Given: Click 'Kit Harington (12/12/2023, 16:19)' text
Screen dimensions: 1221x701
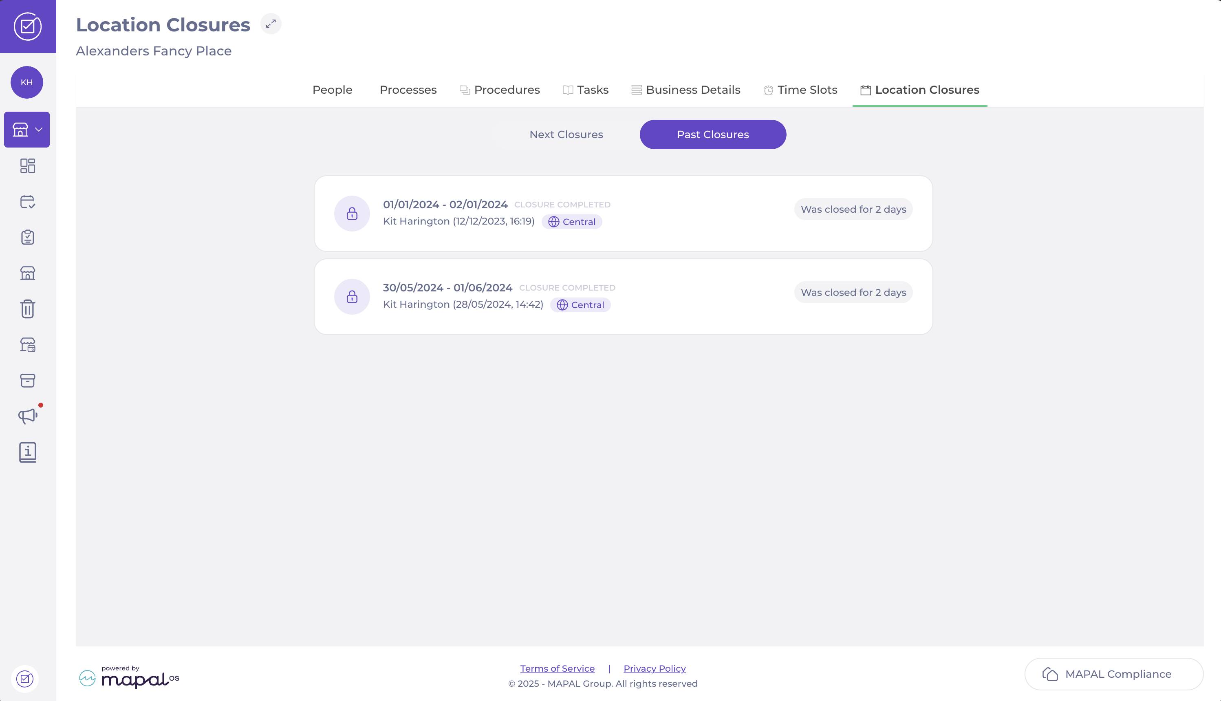Looking at the screenshot, I should (458, 221).
